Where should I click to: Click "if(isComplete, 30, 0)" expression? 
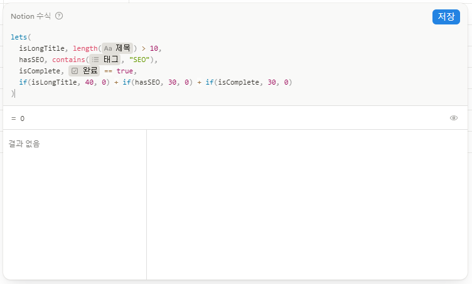tap(249, 82)
